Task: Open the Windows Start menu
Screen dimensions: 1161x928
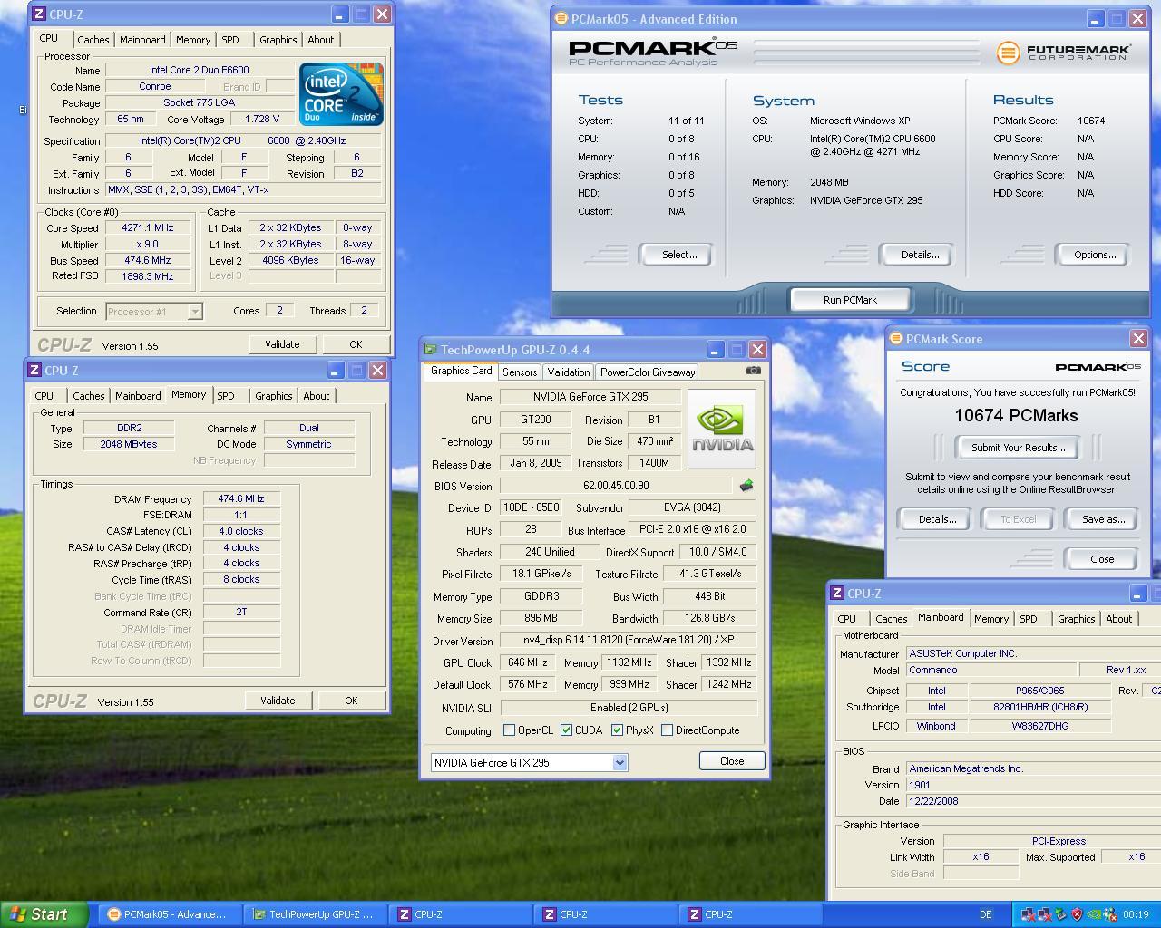Action: pos(44,914)
